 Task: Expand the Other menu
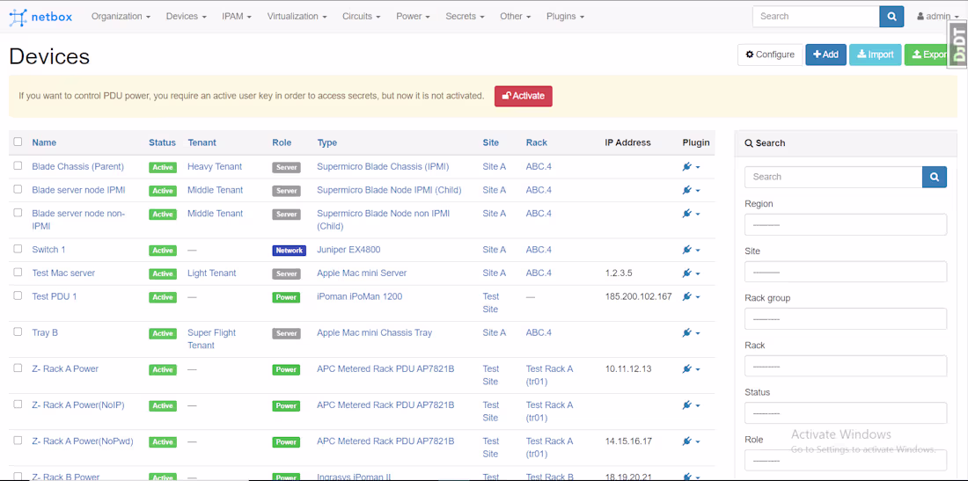[516, 17]
